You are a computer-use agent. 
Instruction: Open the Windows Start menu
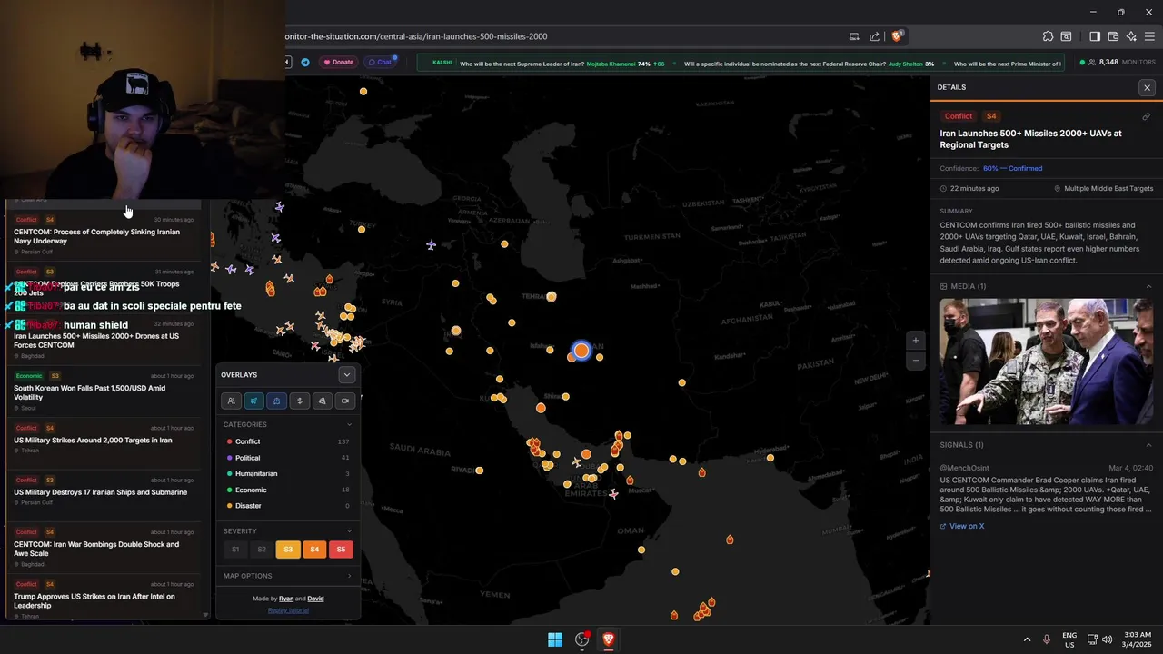click(x=555, y=639)
